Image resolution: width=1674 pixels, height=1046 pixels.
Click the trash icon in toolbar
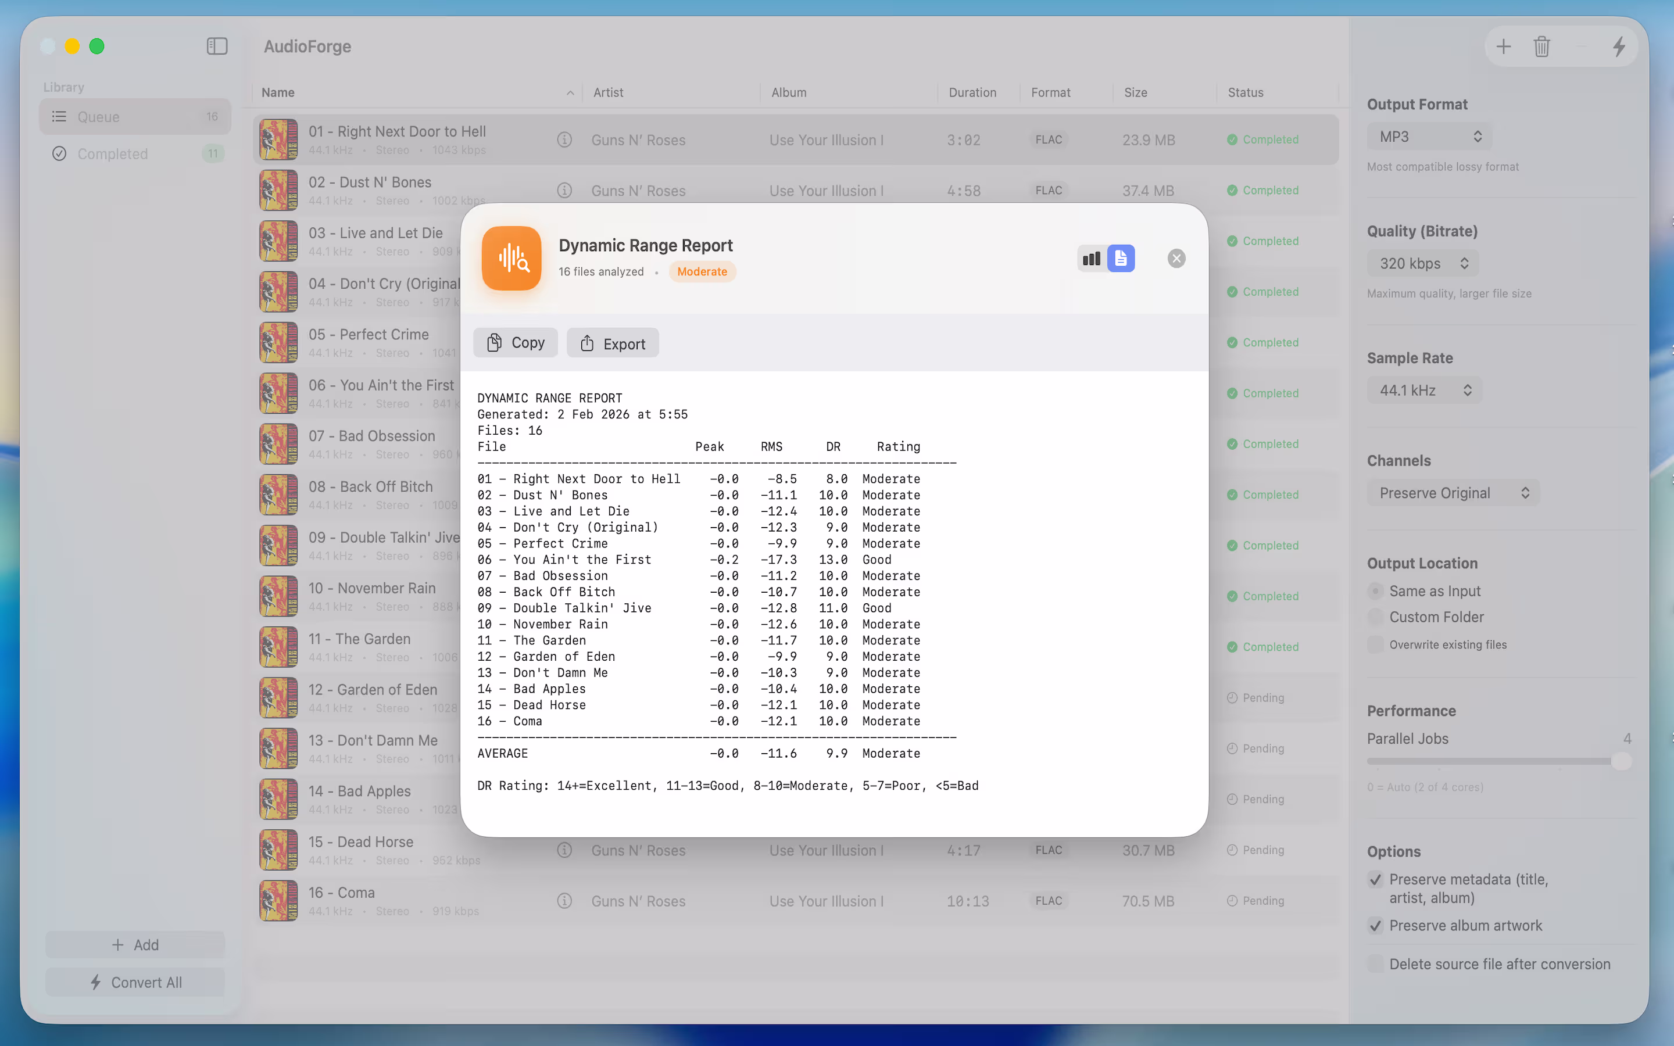[x=1542, y=47]
